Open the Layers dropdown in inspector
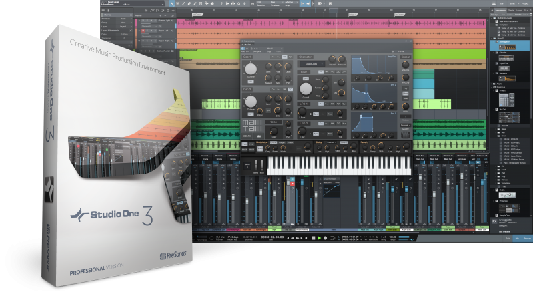This screenshot has height=296, width=533. [124, 27]
